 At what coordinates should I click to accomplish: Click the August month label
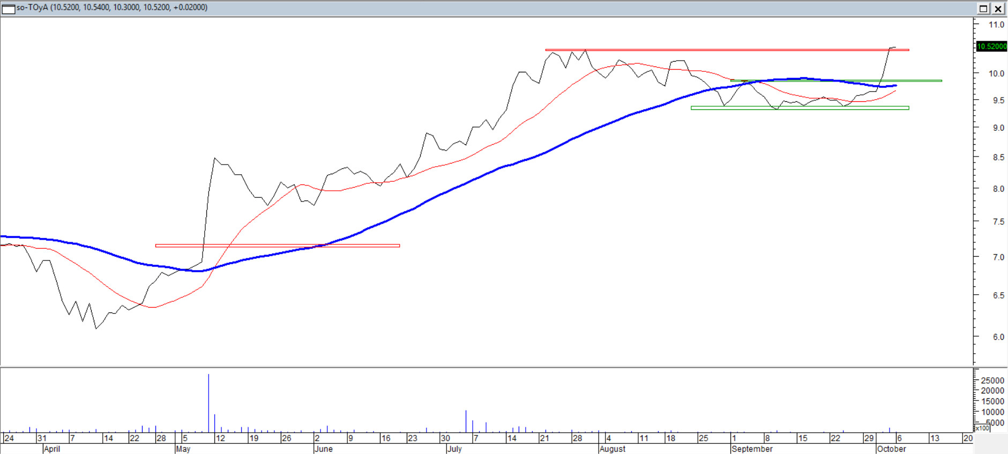point(613,449)
